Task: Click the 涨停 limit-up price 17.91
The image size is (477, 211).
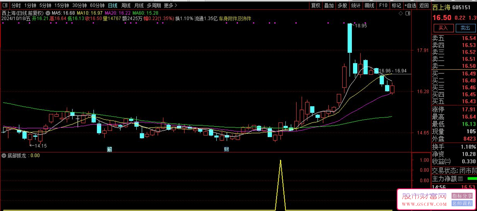Action: [x=469, y=109]
